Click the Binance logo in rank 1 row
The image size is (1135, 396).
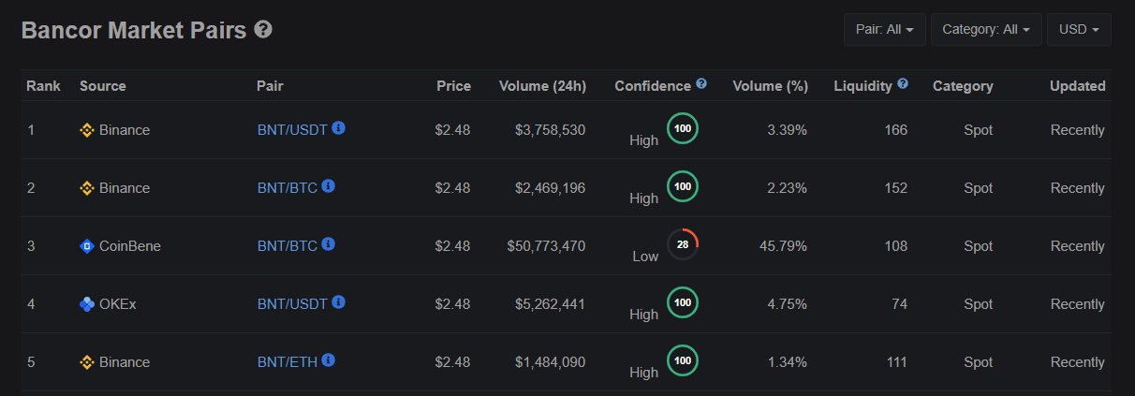pyautogui.click(x=87, y=130)
